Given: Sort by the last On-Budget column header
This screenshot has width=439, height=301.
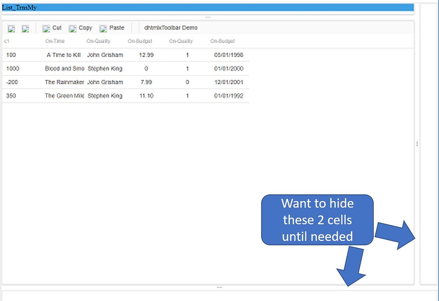Looking at the screenshot, I should click(222, 41).
